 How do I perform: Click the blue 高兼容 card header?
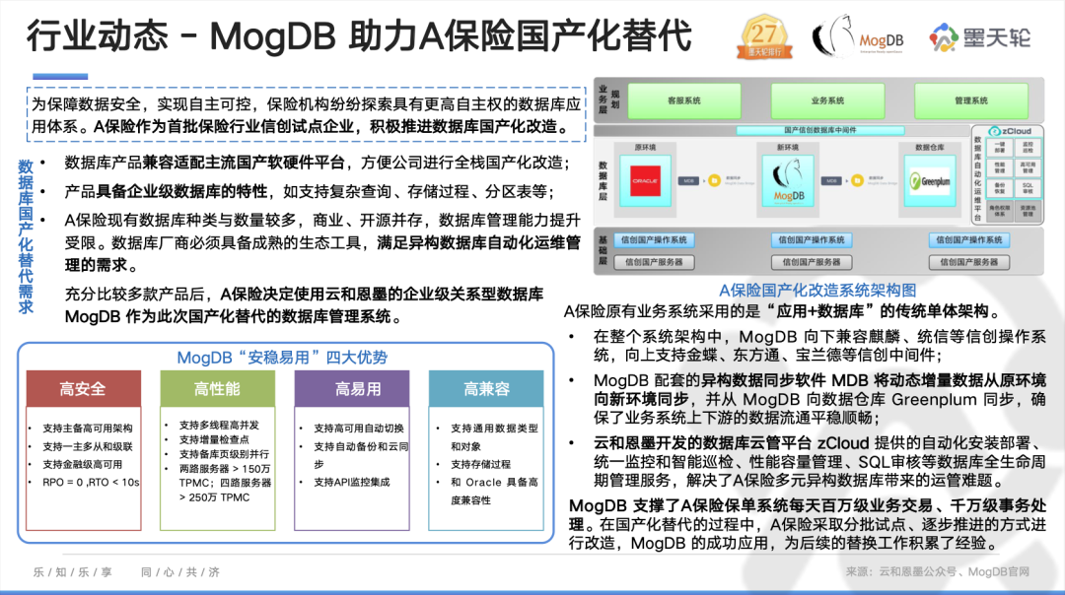tap(486, 389)
